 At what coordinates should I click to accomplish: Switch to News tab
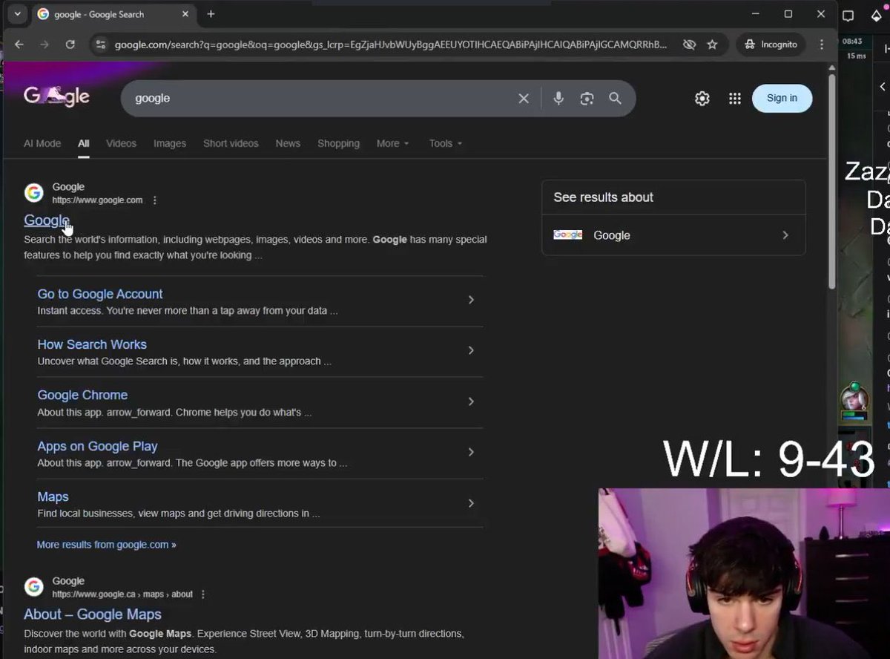click(x=288, y=143)
